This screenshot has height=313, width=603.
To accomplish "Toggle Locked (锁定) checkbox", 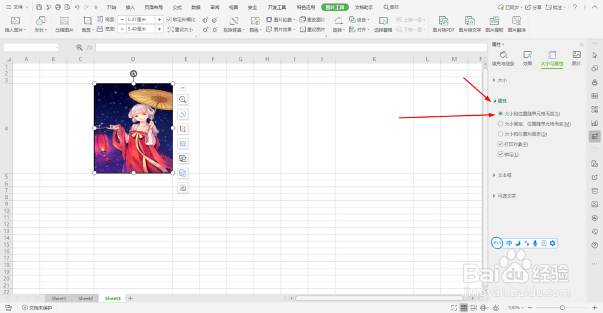I will coord(500,154).
